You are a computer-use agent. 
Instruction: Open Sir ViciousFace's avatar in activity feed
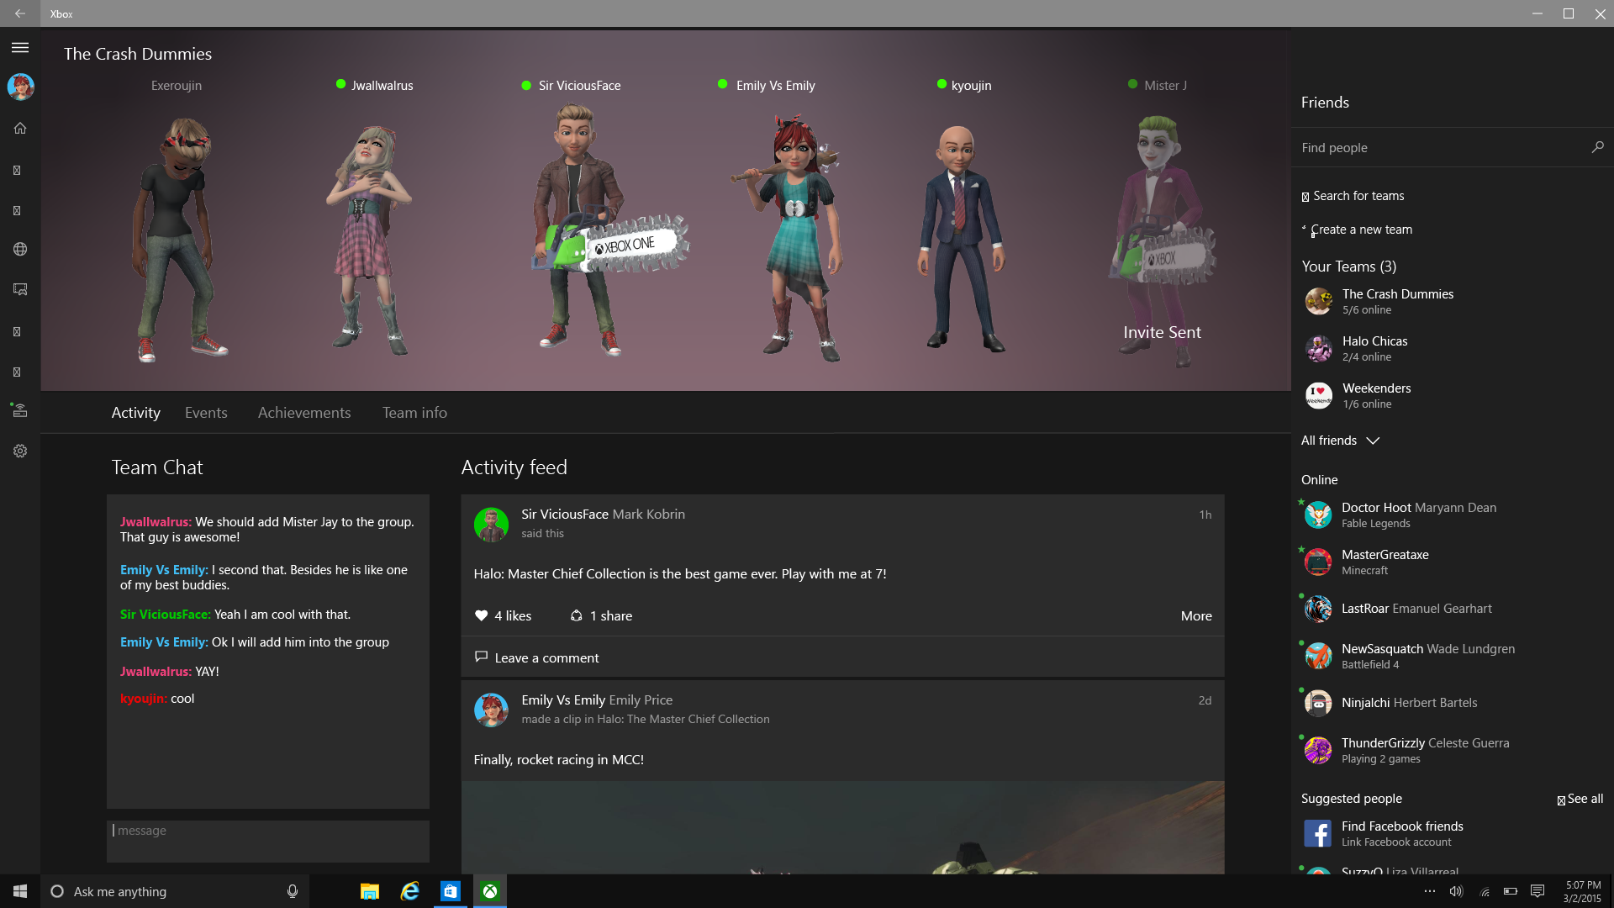click(491, 525)
